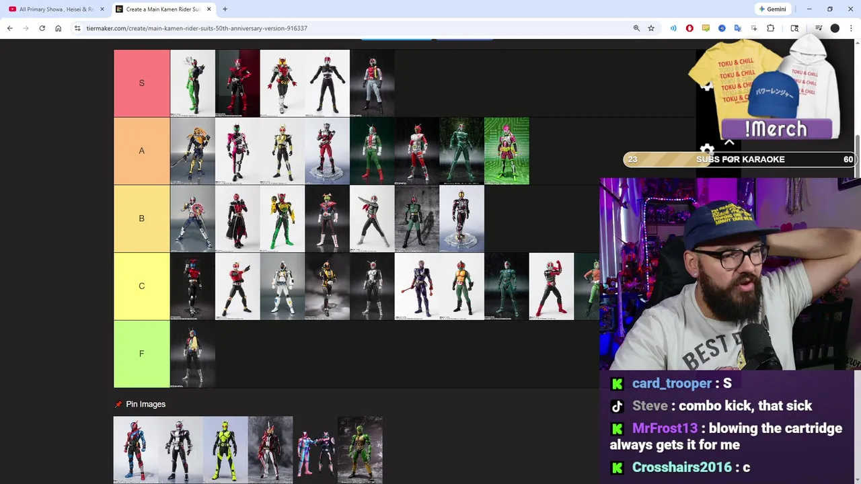The image size is (861, 484).
Task: Select the green-and-black rider in S tier
Action: [x=192, y=83]
